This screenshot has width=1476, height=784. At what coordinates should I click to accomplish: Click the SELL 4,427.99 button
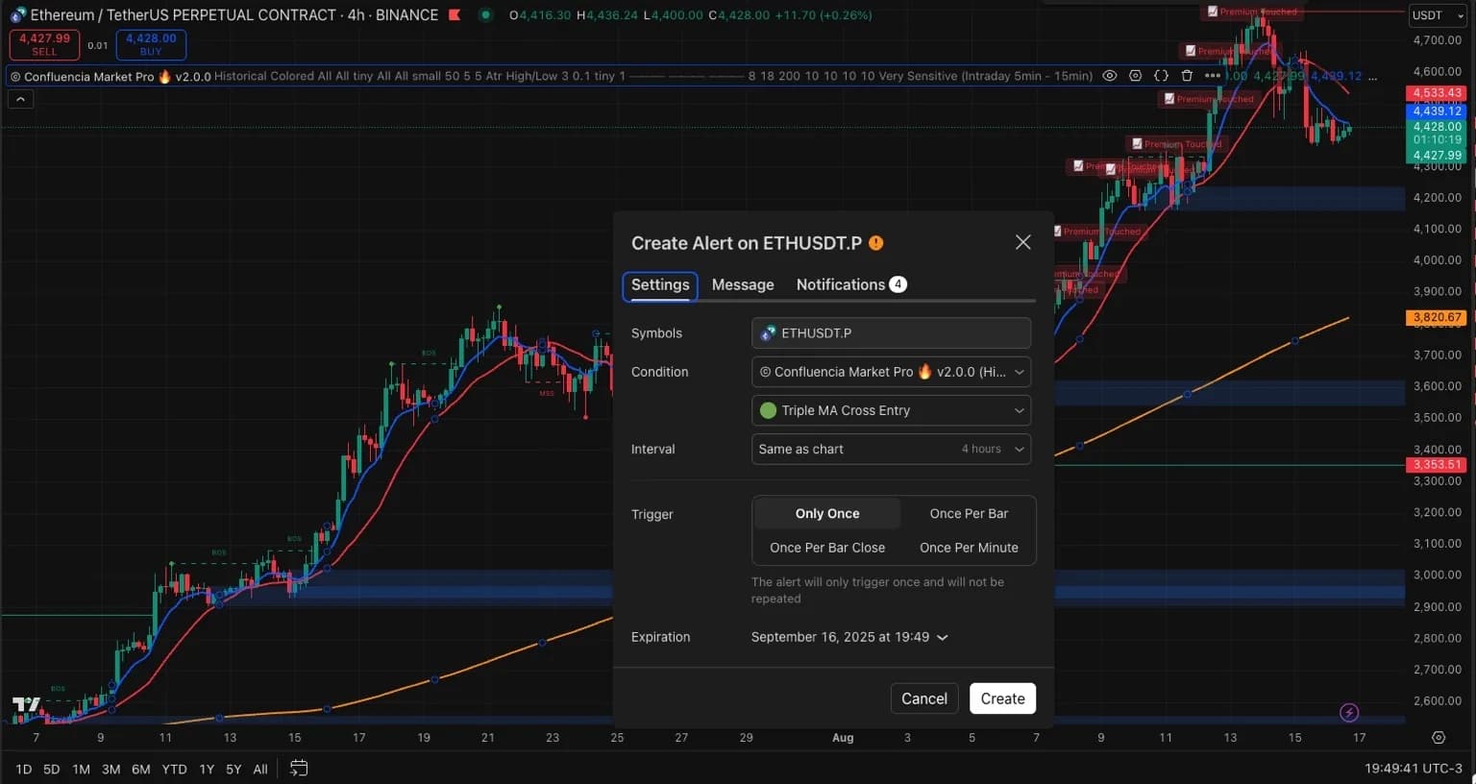point(44,44)
